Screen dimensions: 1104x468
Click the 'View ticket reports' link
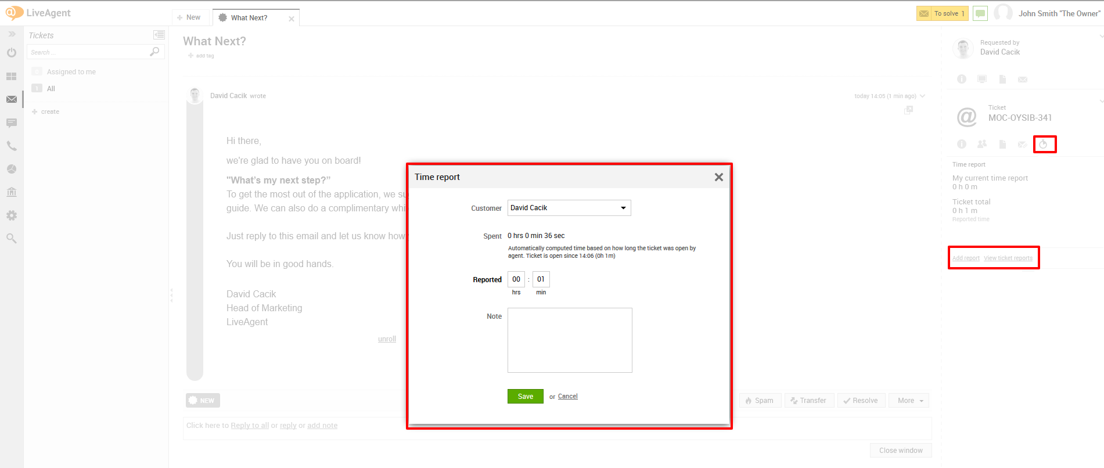[x=1008, y=258]
